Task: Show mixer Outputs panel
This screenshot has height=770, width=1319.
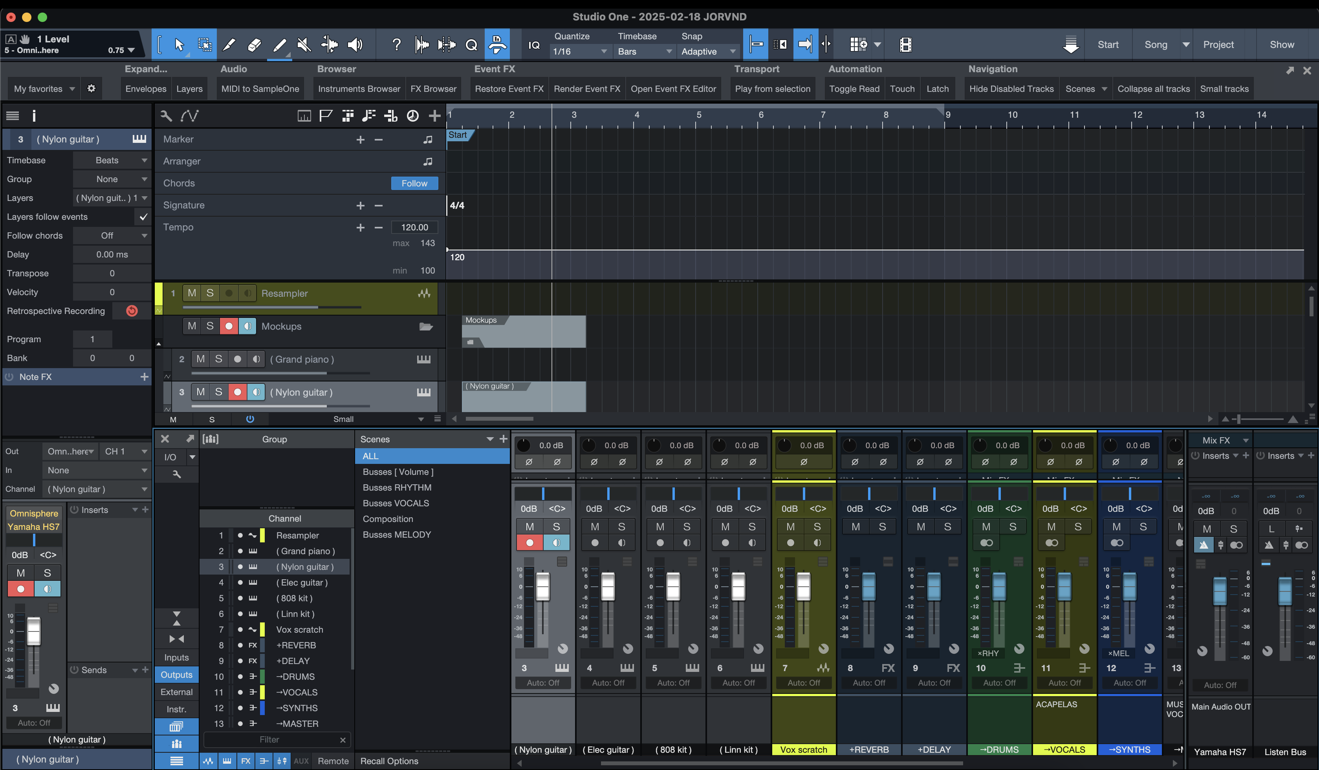Action: (x=176, y=674)
